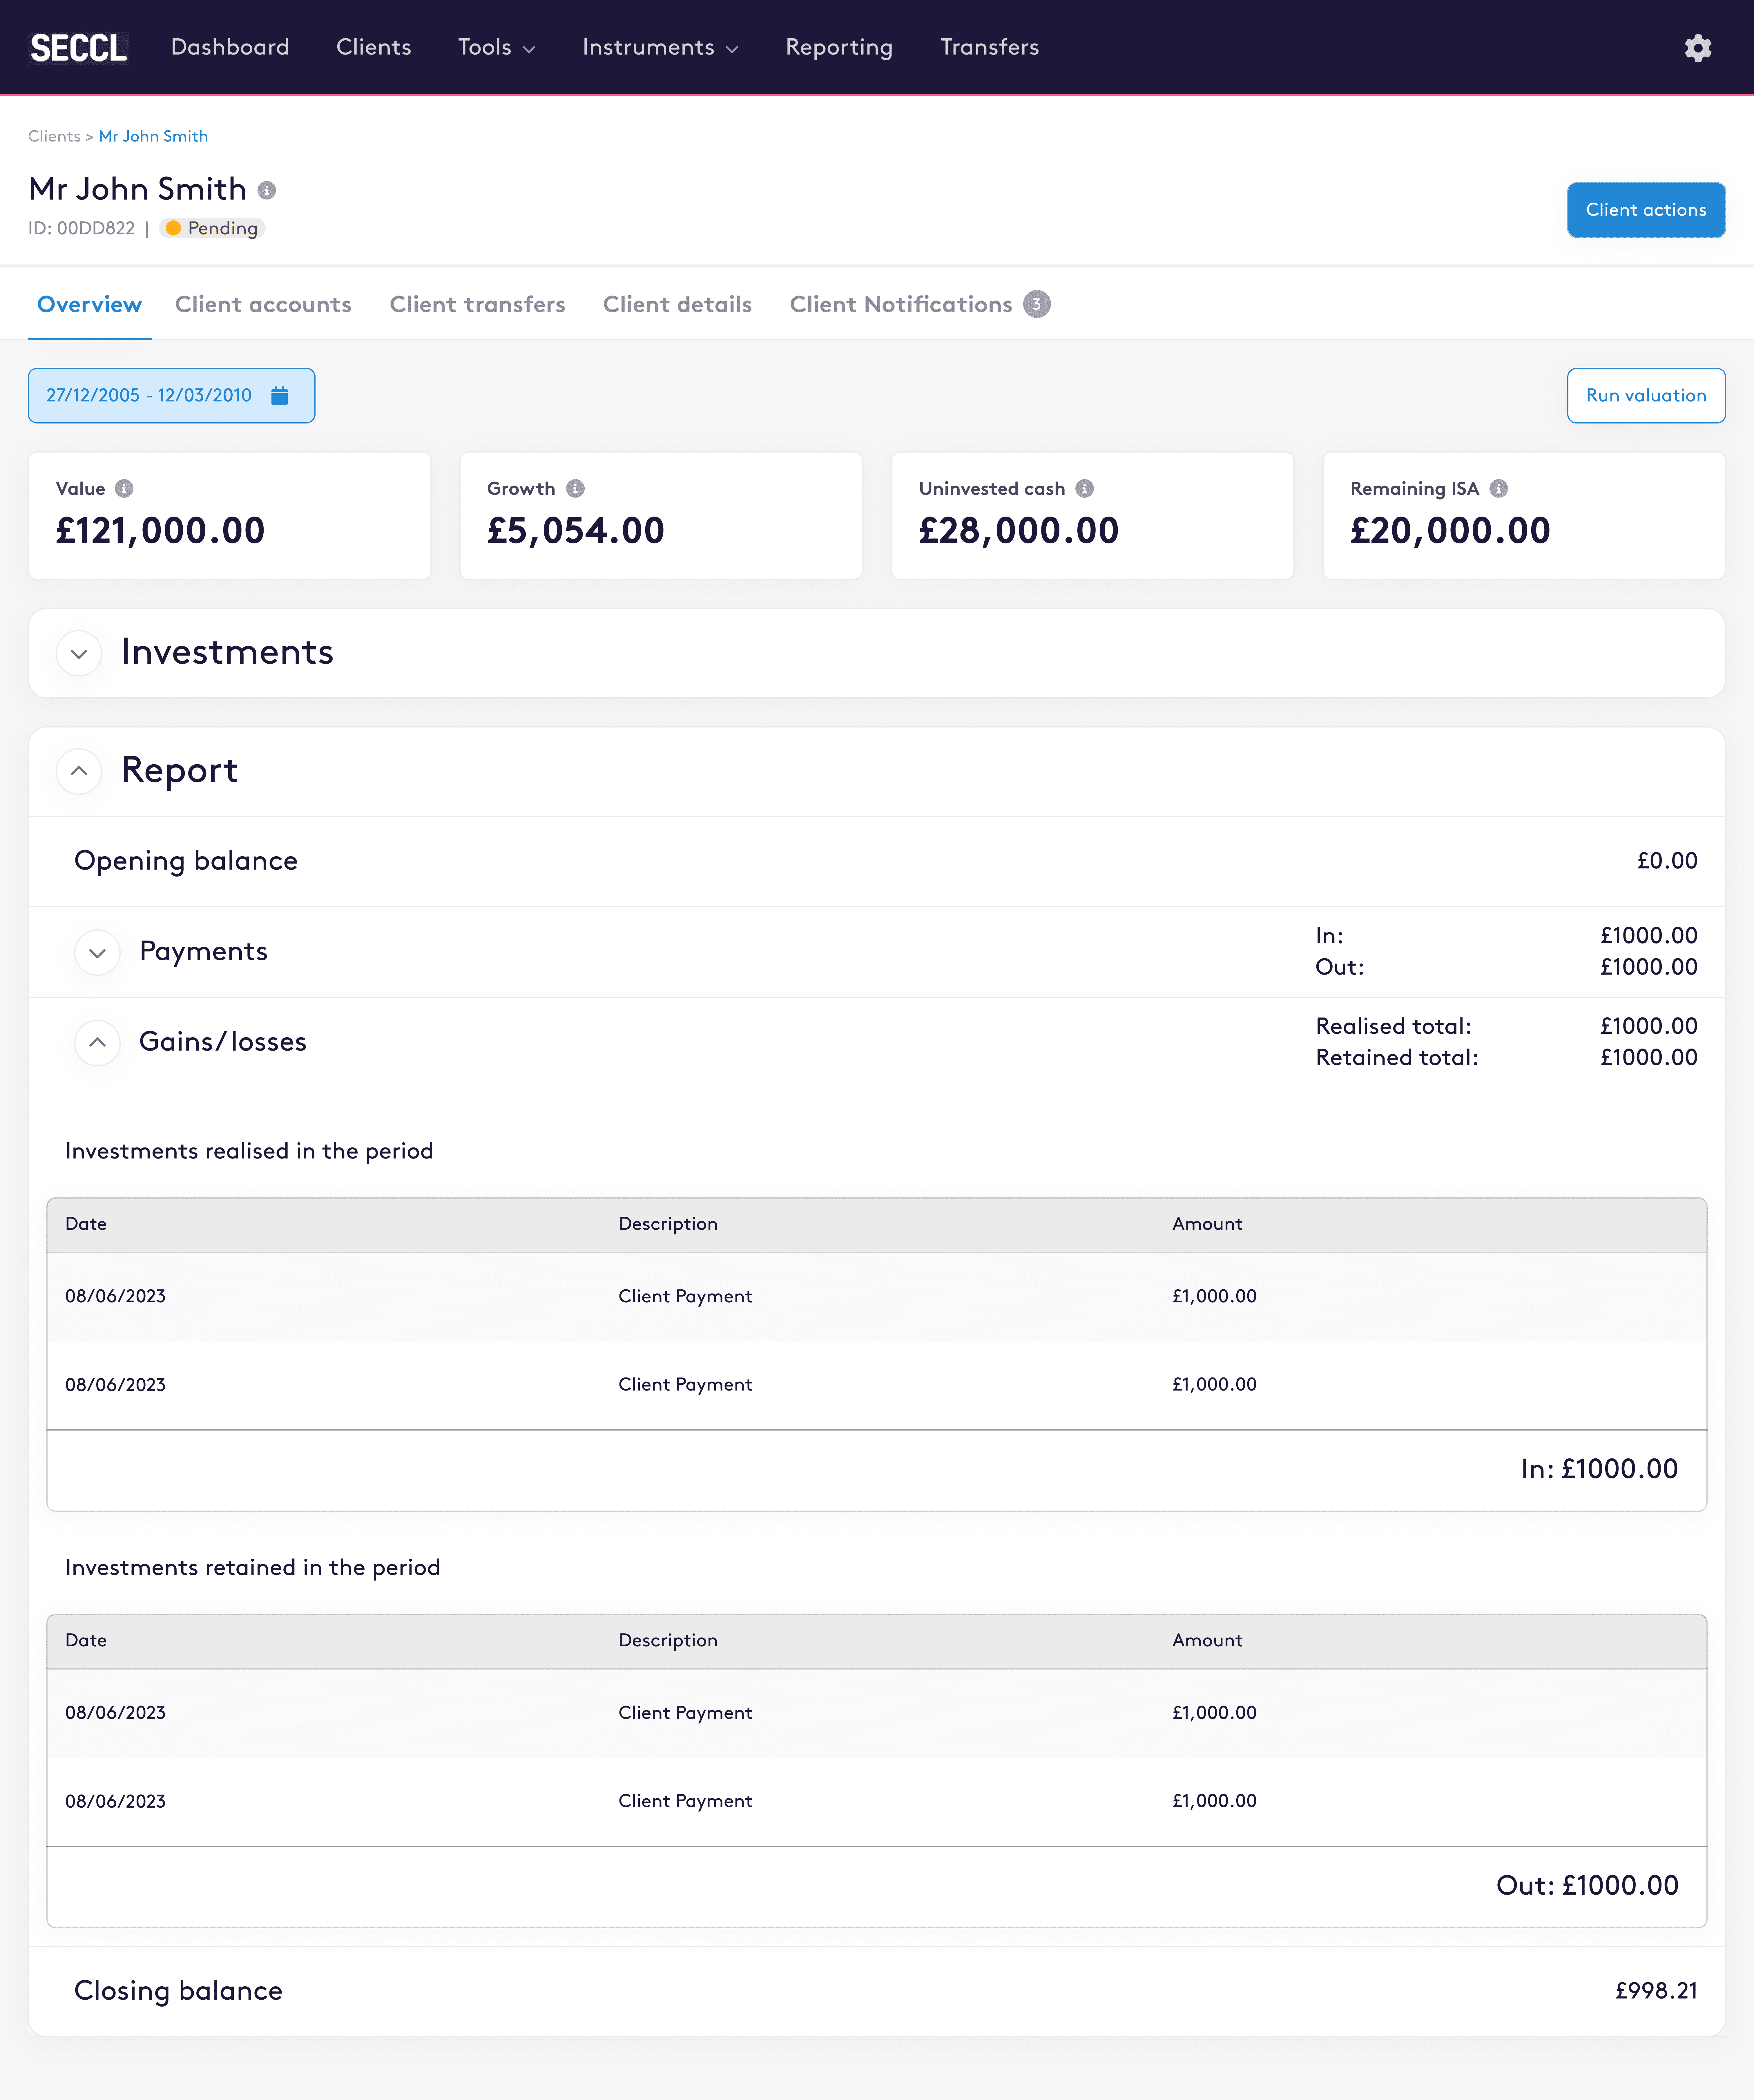
Task: Expand the Payments row
Action: click(97, 952)
